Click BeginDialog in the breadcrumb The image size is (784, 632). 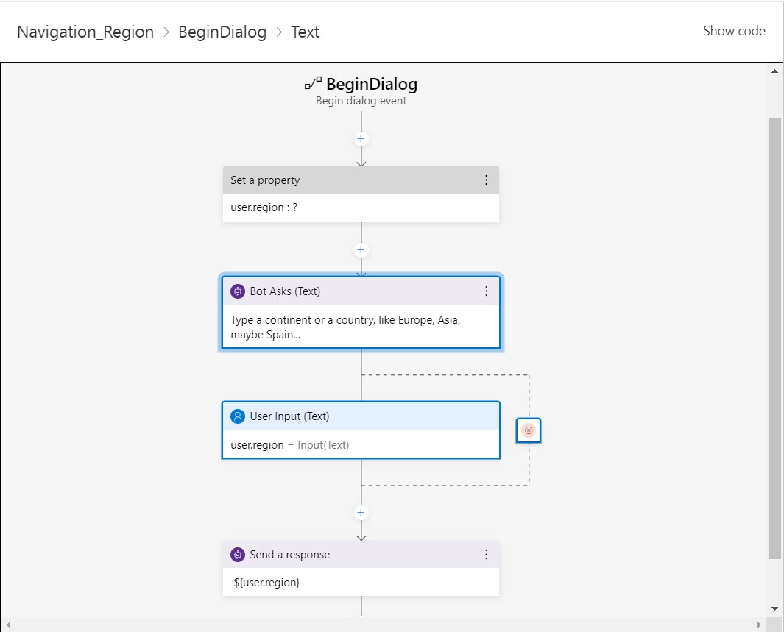[x=222, y=32]
